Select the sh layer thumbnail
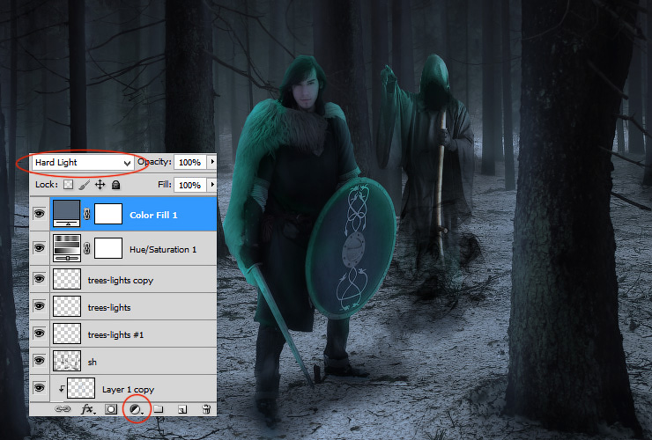The width and height of the screenshot is (652, 440). [x=67, y=361]
